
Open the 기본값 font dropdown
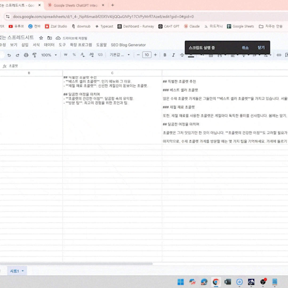pos(119,55)
